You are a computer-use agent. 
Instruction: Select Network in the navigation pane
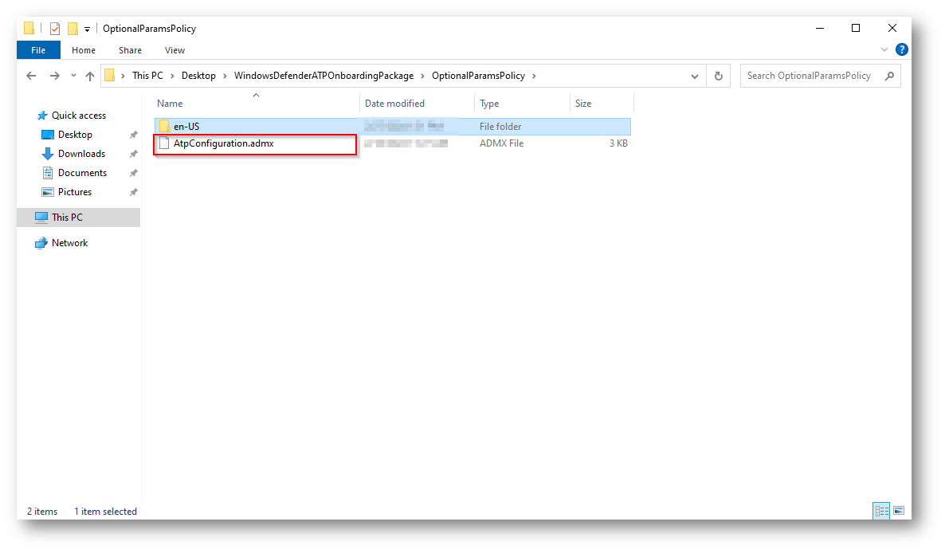click(x=69, y=243)
